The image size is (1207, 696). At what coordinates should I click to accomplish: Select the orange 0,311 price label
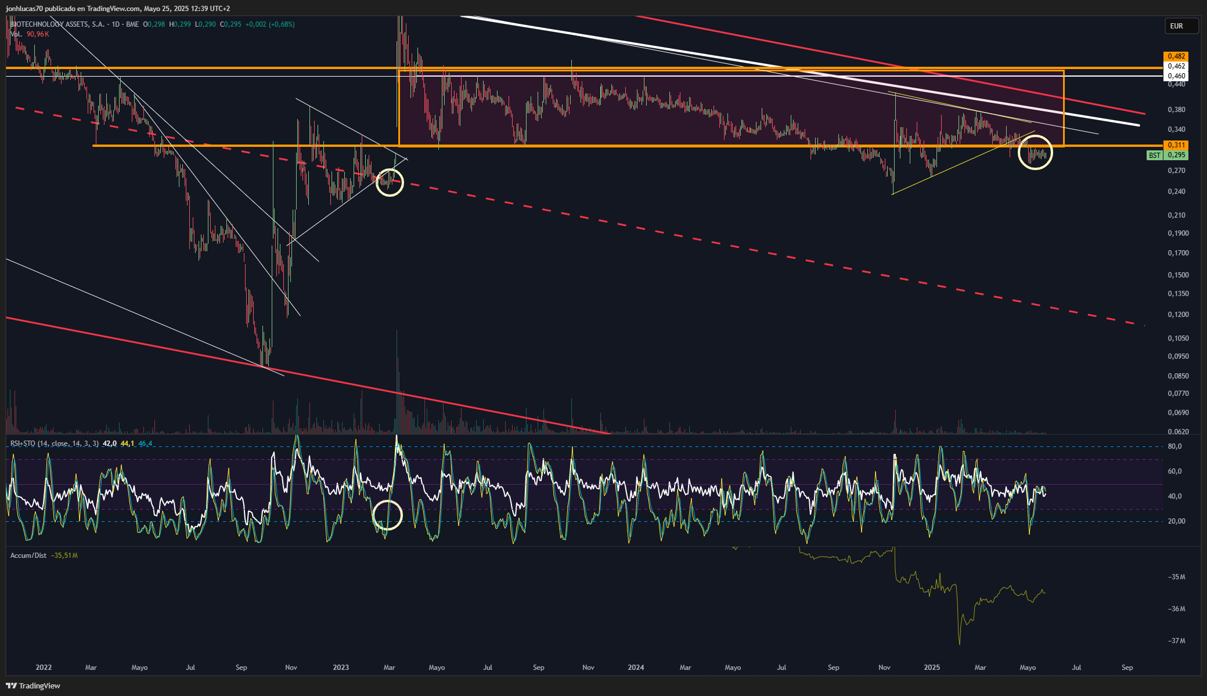pyautogui.click(x=1176, y=145)
